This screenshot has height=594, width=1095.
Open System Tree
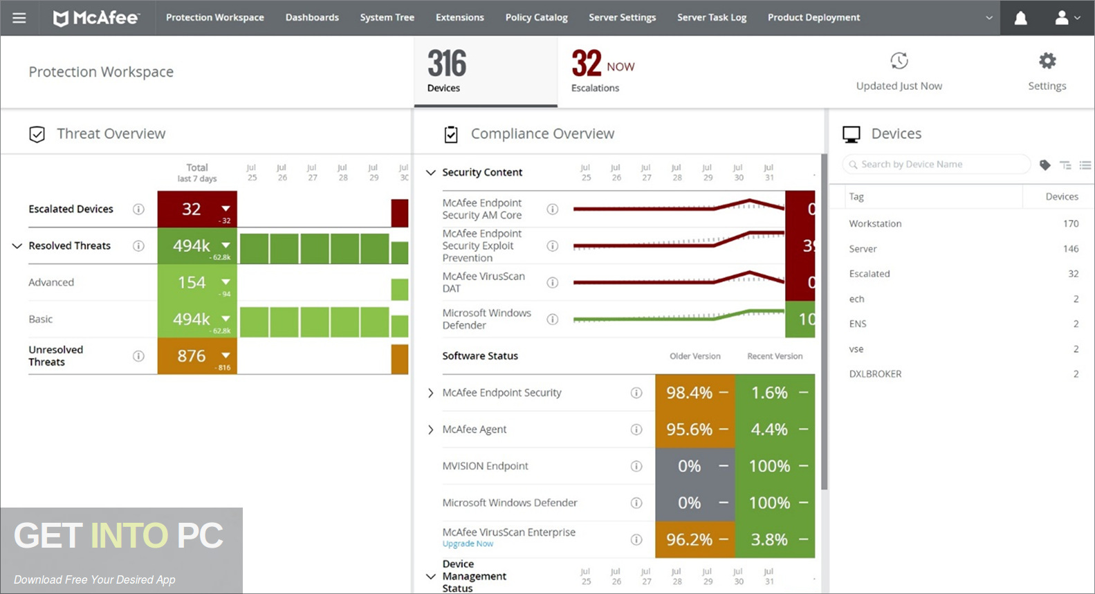(387, 18)
